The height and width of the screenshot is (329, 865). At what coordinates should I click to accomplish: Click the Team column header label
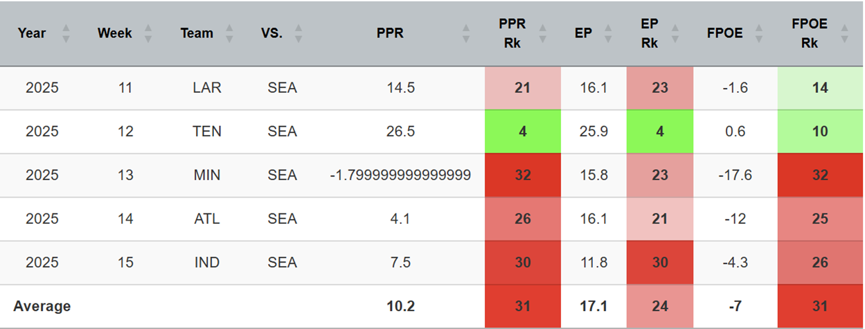coord(197,33)
